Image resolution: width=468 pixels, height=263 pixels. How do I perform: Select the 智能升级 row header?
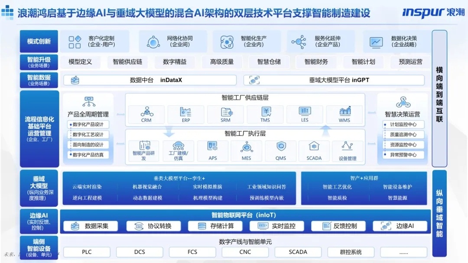(39, 62)
